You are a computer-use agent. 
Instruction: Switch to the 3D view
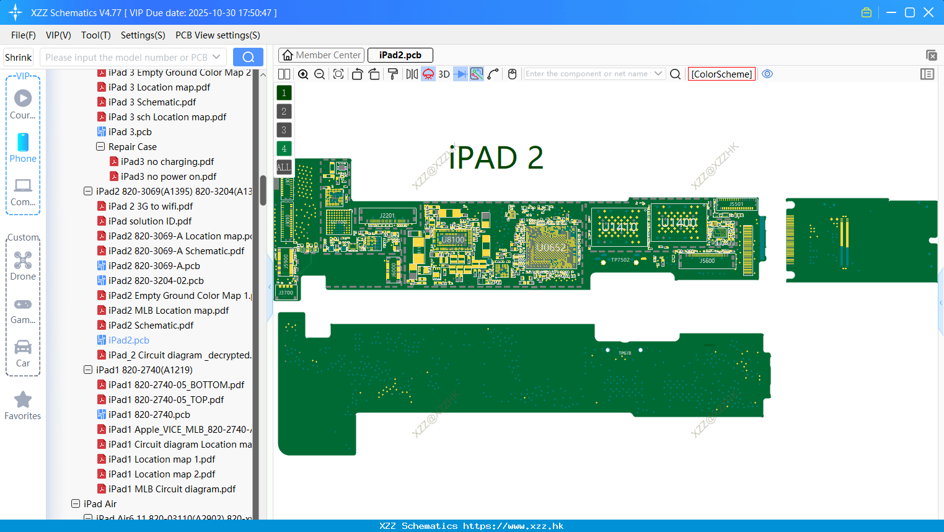pos(444,74)
